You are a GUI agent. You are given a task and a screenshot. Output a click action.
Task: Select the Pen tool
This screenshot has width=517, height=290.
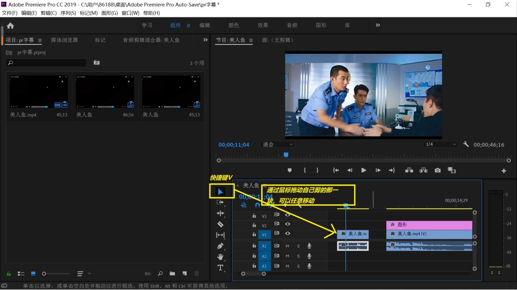[x=220, y=246]
